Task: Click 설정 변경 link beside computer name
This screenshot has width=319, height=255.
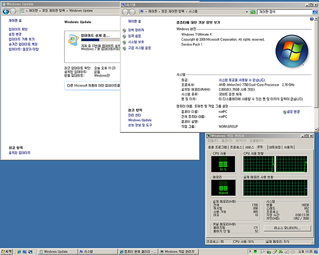Action: click(x=293, y=112)
